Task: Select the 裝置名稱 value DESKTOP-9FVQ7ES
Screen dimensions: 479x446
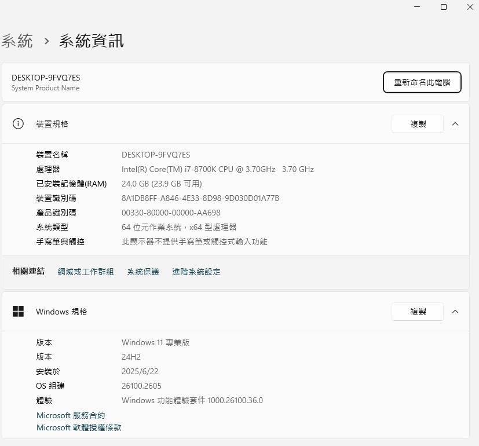Action: click(156, 155)
